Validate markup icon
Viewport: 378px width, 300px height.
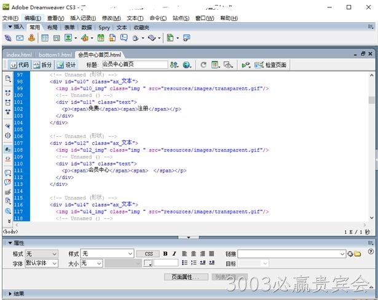[246, 64]
